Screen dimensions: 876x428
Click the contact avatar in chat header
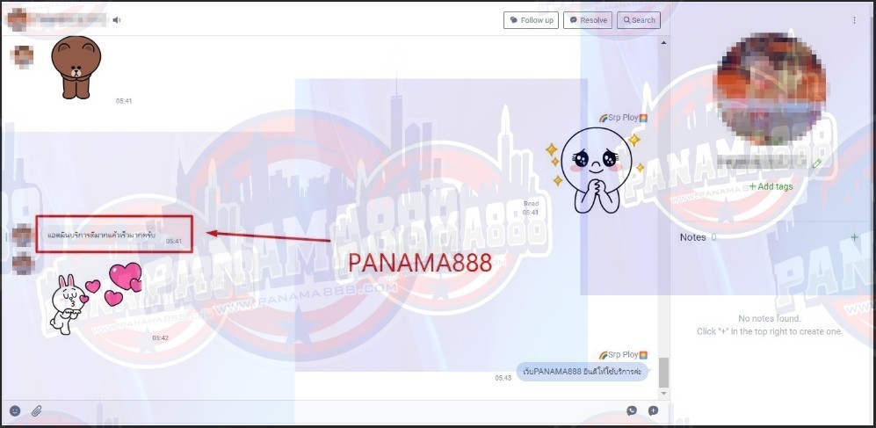[17, 19]
